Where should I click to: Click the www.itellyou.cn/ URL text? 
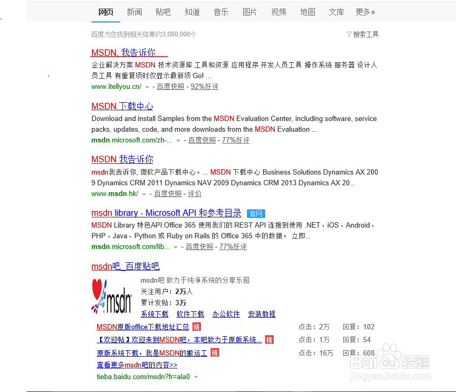pyautogui.click(x=117, y=87)
